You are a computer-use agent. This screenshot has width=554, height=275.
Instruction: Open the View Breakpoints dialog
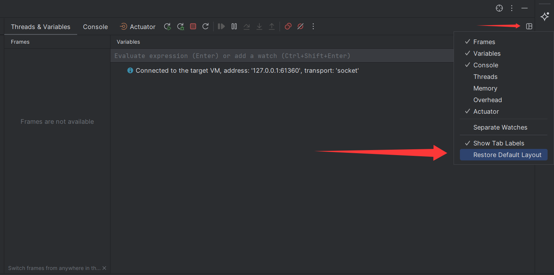288,26
